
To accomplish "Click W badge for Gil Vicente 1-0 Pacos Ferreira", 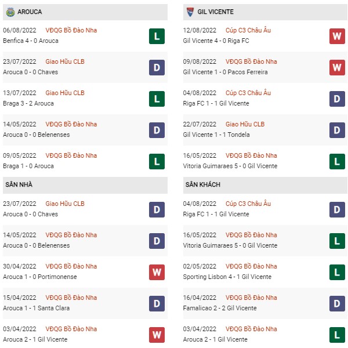I will (x=337, y=67).
